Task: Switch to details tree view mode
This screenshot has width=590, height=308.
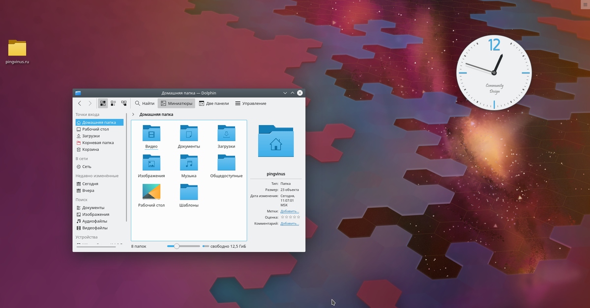Action: coord(124,103)
